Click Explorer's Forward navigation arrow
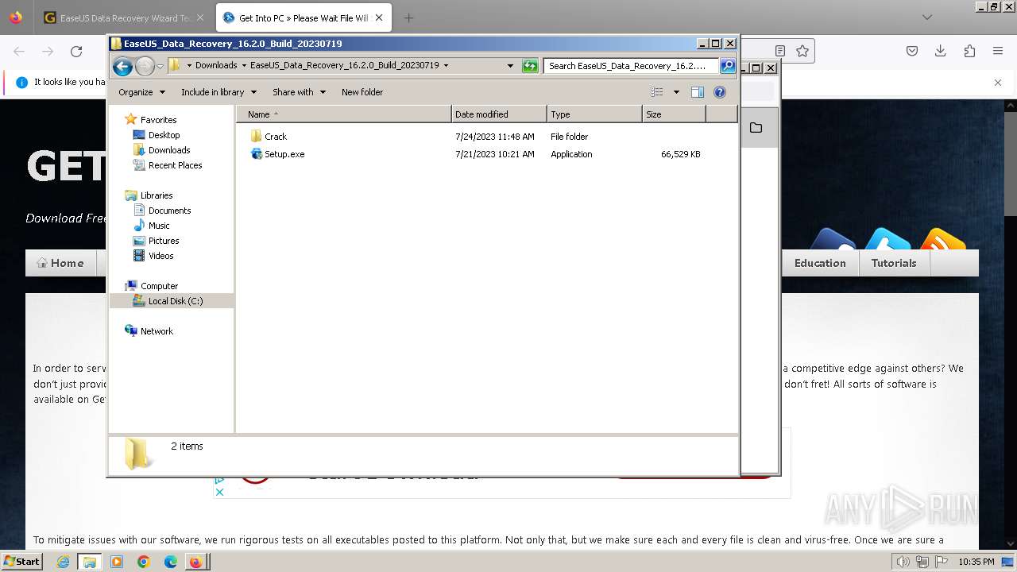The width and height of the screenshot is (1017, 572). click(x=145, y=66)
